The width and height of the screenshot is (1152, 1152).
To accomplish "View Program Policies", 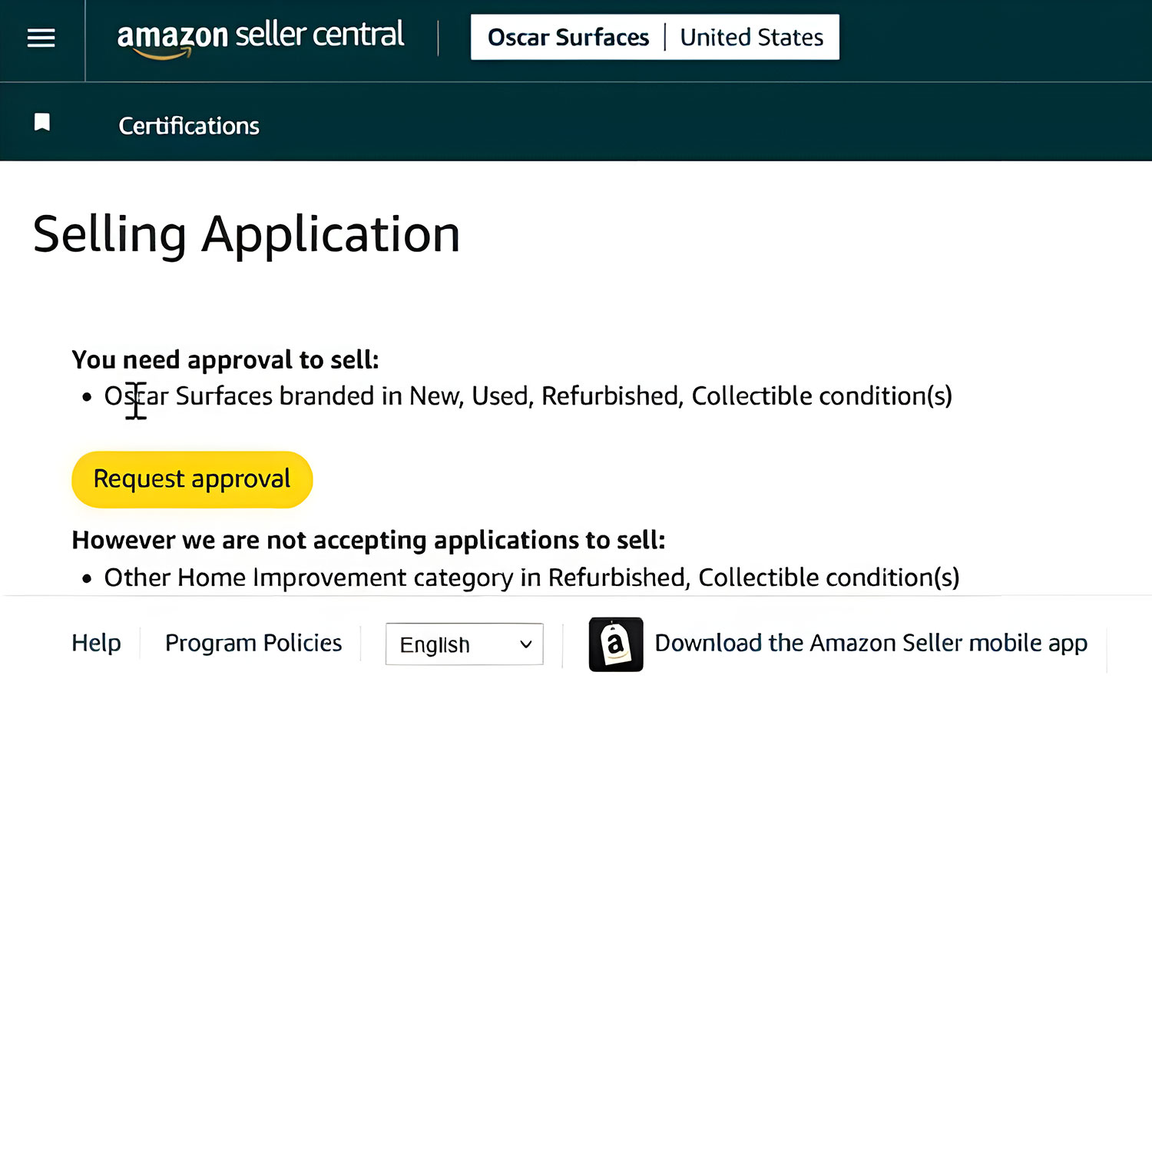I will point(253,643).
